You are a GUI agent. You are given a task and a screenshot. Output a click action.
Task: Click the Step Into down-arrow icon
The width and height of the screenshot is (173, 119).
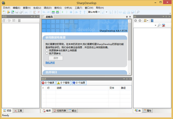coord(81,12)
